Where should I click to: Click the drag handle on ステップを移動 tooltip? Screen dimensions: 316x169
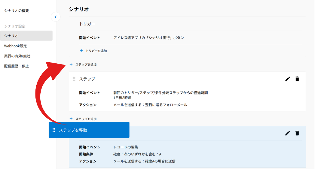(x=54, y=130)
